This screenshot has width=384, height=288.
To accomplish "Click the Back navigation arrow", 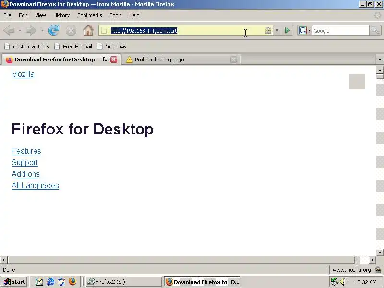I will click(9, 31).
